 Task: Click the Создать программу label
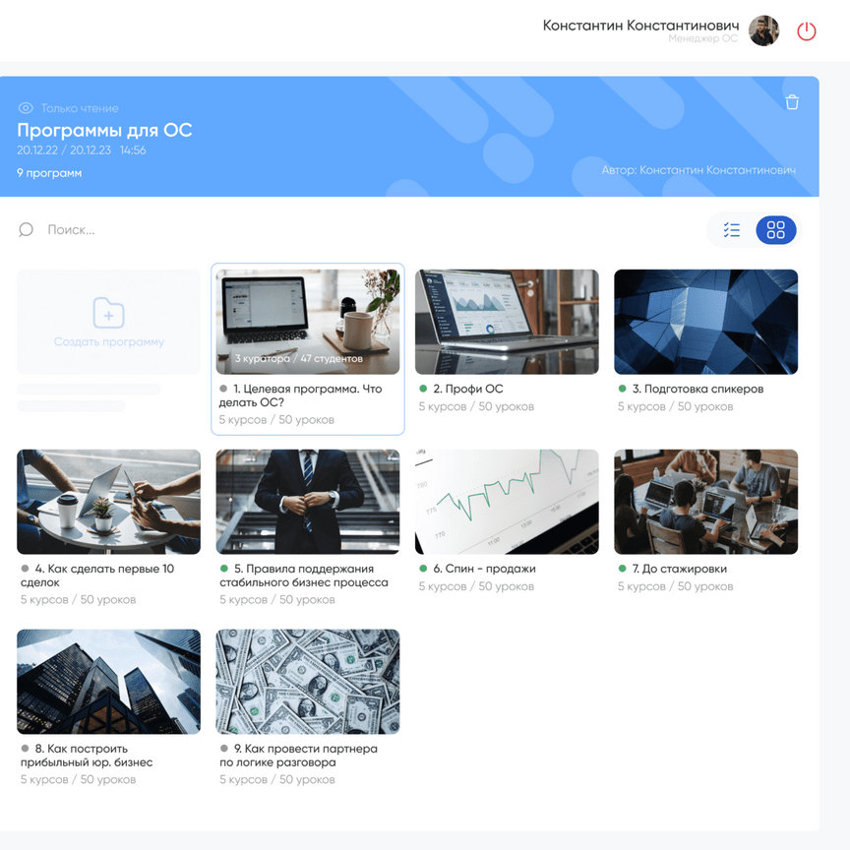pyautogui.click(x=108, y=342)
